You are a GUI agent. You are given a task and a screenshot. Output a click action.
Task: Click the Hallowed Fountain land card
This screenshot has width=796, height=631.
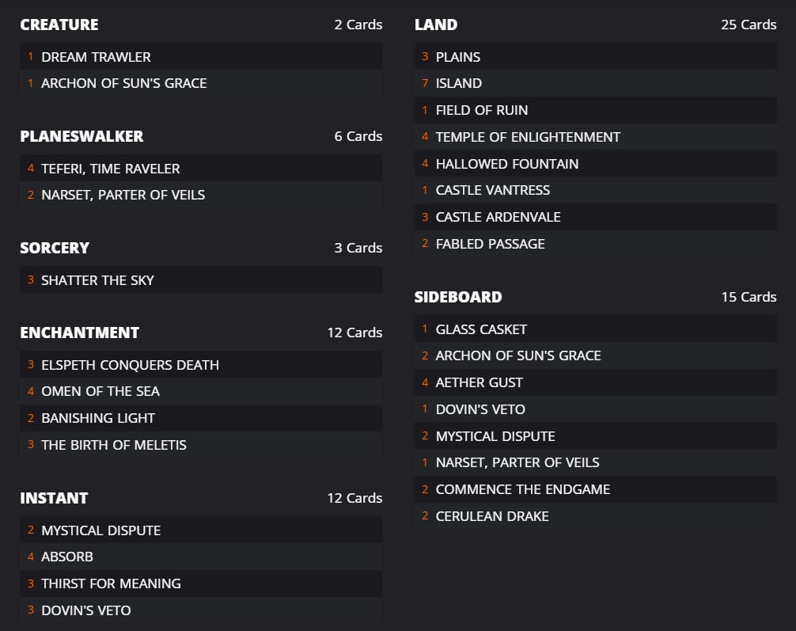(x=506, y=164)
